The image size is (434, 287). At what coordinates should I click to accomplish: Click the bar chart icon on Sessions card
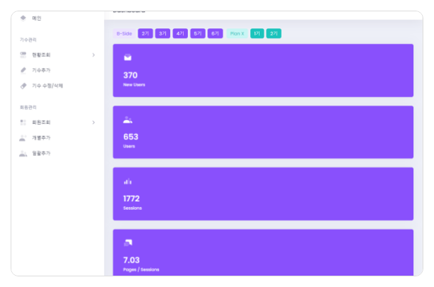click(x=128, y=181)
